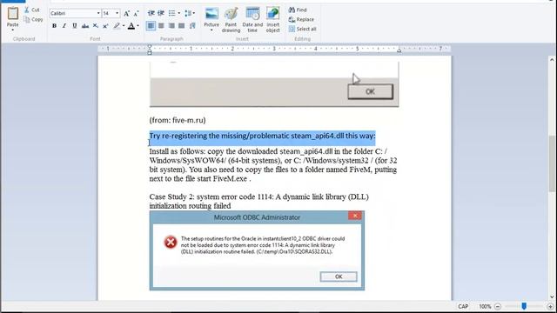The width and height of the screenshot is (557, 313).
Task: Click Select all
Action: click(303, 29)
